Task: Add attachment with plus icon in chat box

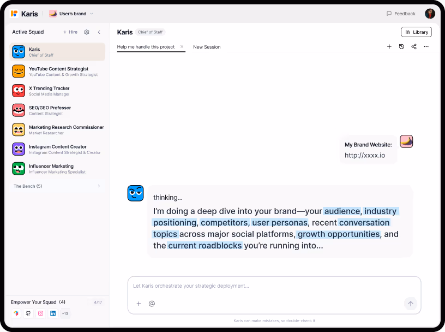Action: point(139,304)
